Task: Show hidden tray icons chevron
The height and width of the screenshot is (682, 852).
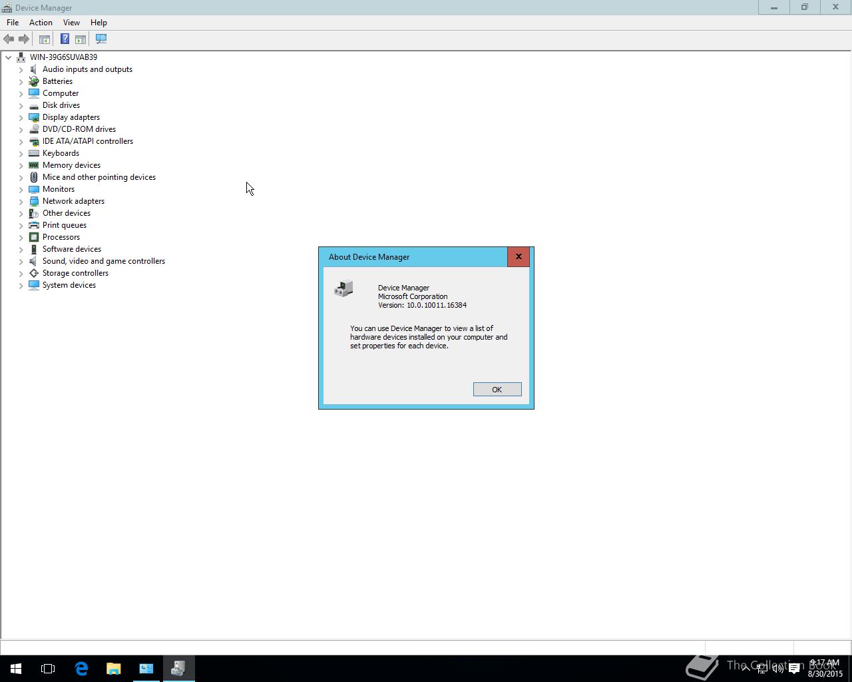Action: coord(745,669)
